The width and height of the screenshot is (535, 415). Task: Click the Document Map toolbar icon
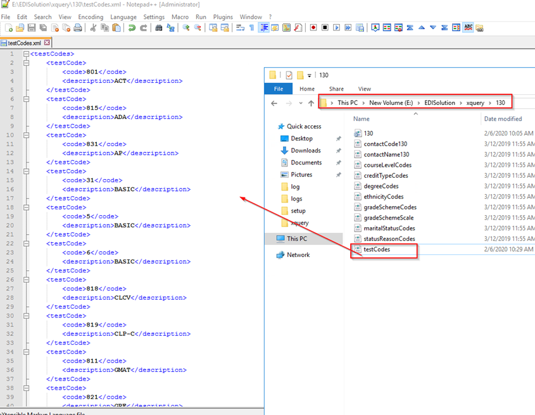(287, 28)
